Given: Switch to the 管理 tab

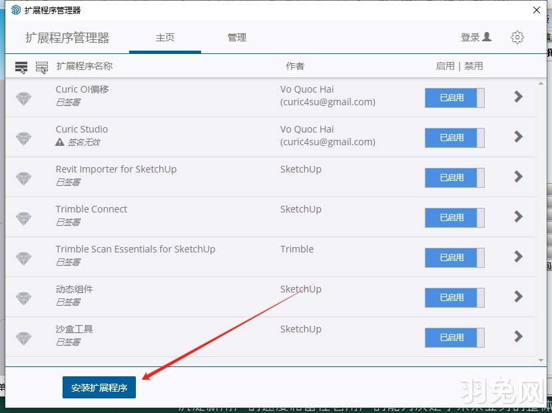Looking at the screenshot, I should tap(236, 38).
